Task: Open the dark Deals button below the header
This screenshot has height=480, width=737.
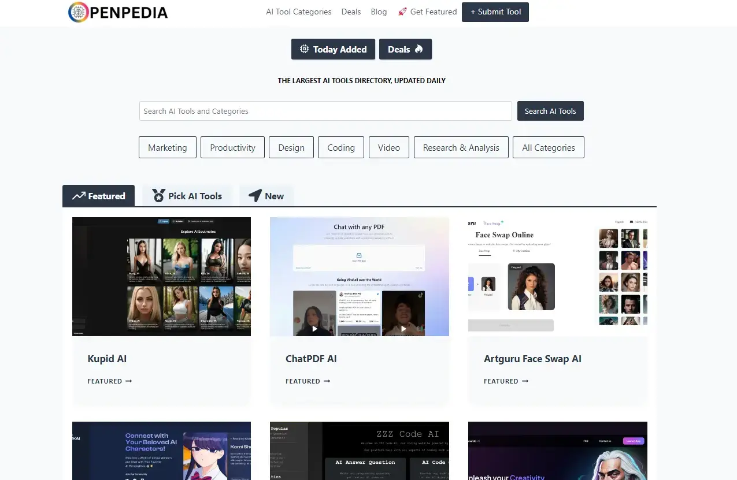Action: click(x=405, y=50)
